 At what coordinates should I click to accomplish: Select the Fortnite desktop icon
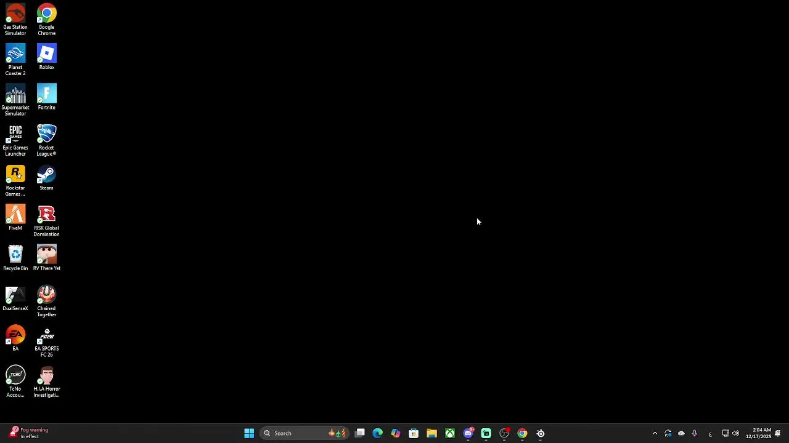46,97
